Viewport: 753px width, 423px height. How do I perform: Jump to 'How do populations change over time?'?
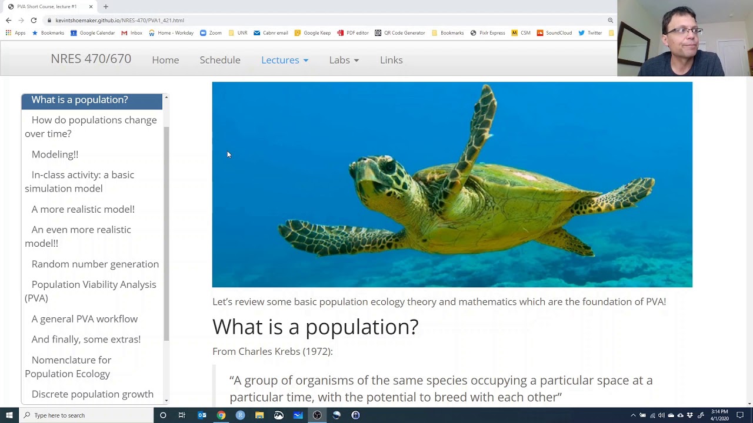(92, 127)
